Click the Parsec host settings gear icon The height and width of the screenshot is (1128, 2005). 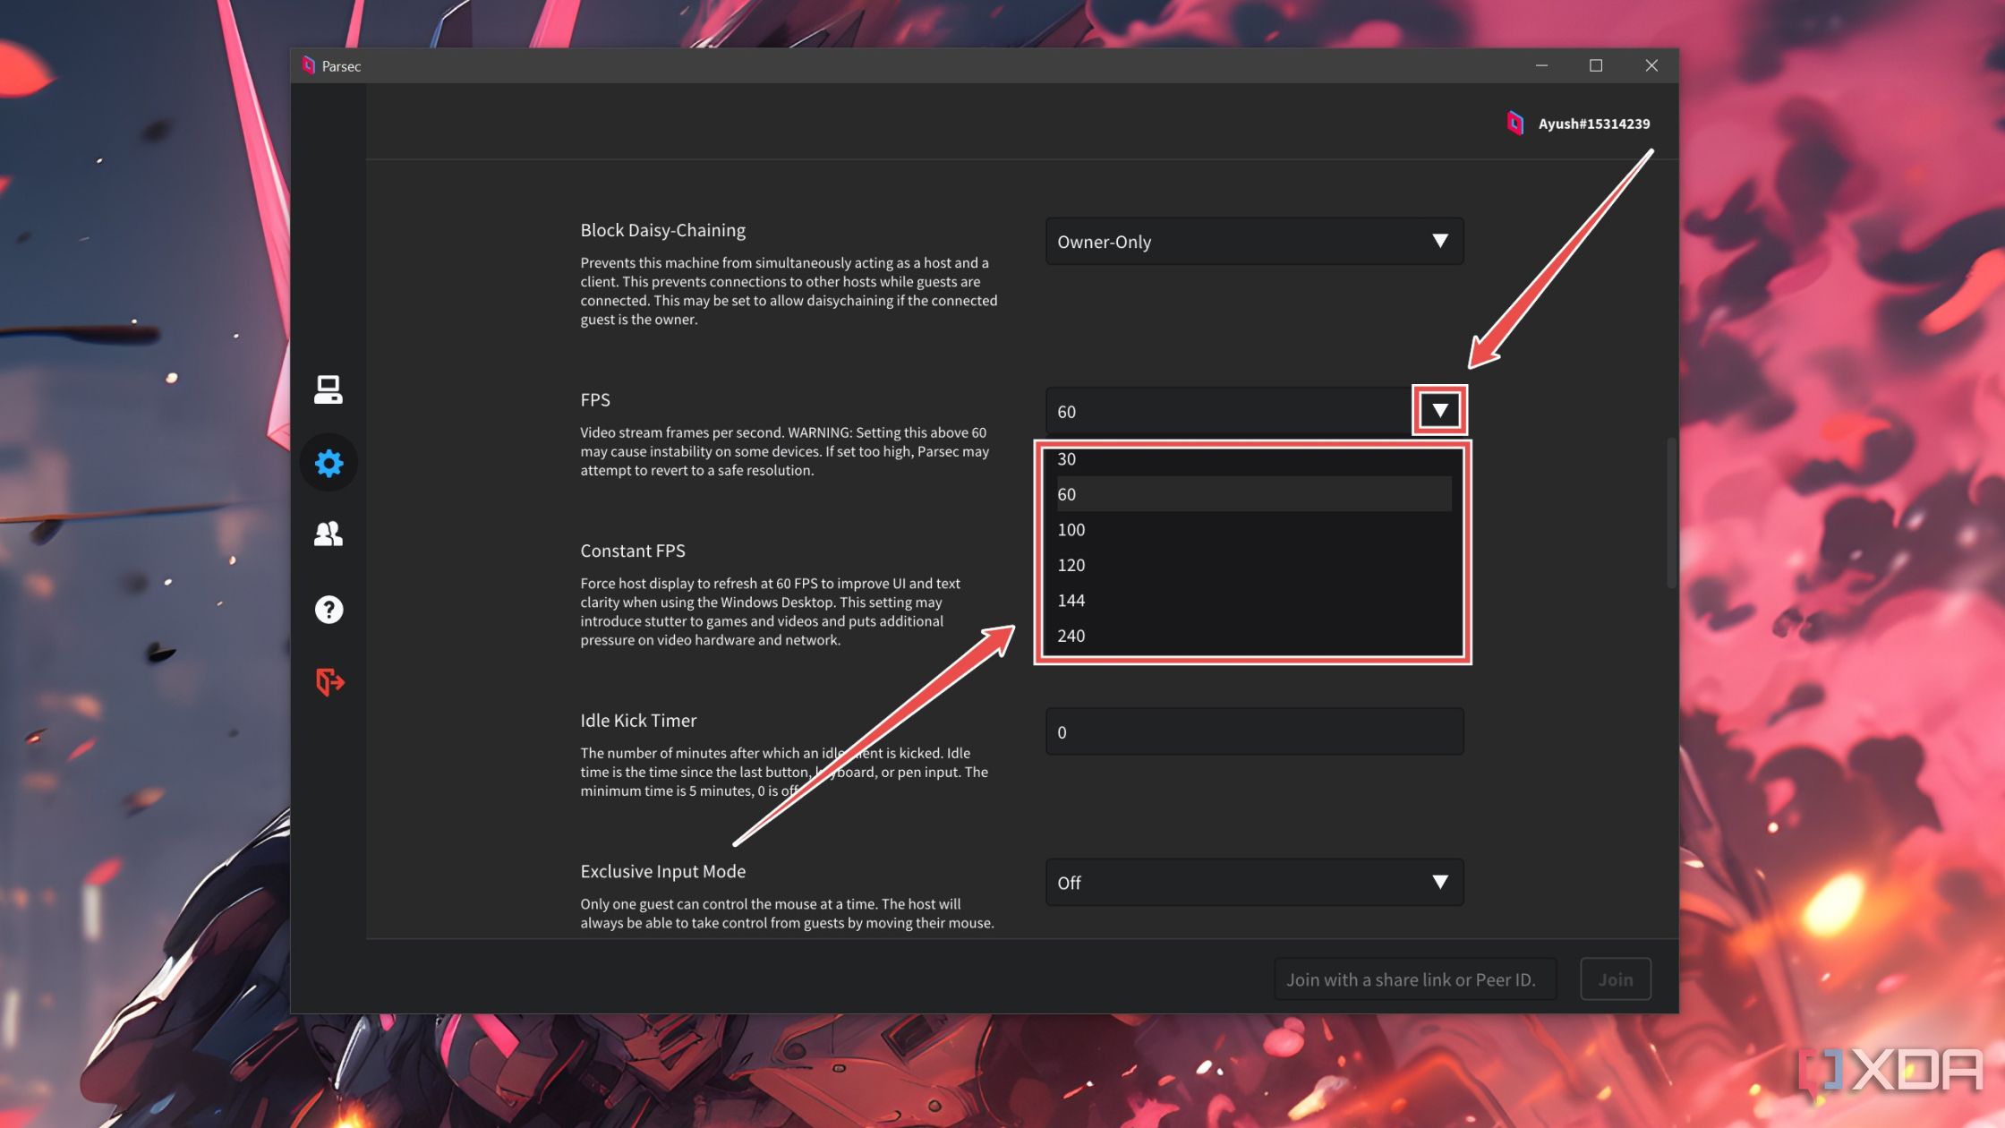click(x=328, y=463)
